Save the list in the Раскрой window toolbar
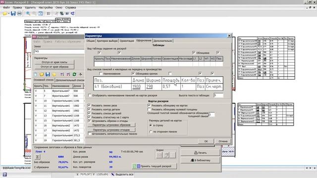 [48, 74]
